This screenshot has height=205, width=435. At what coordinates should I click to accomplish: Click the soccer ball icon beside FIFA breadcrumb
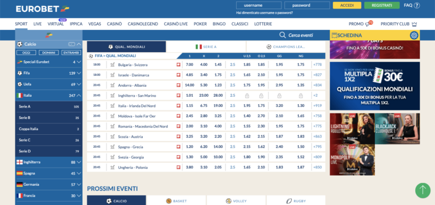(x=91, y=56)
